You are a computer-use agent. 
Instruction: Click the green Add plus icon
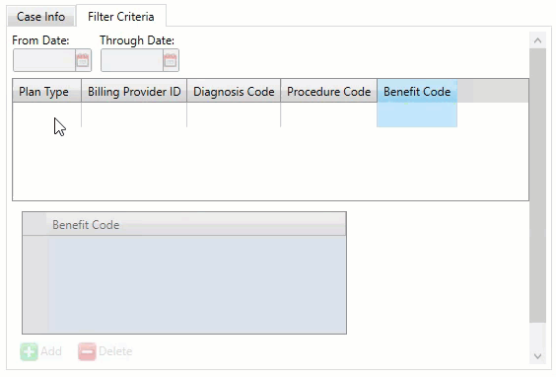(29, 351)
